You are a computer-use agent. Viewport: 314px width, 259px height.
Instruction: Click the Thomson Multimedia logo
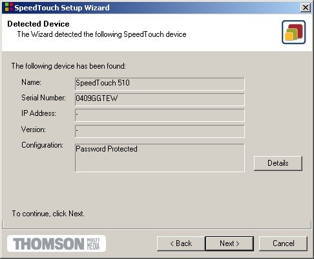(56, 243)
